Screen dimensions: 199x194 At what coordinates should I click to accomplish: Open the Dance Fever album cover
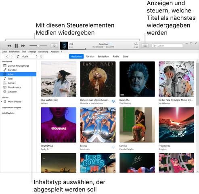[98, 79]
